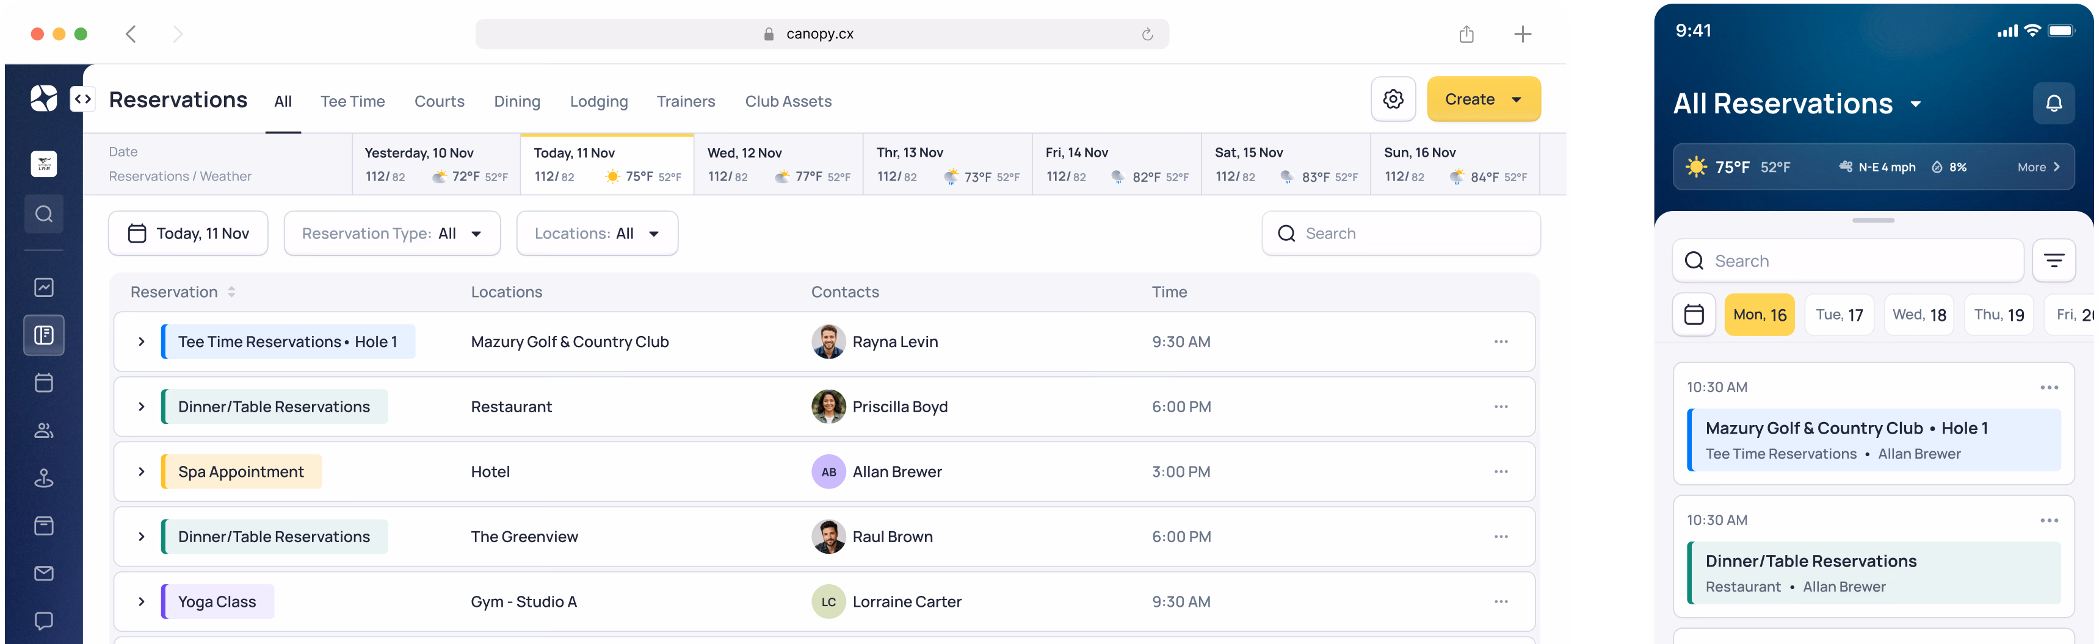The height and width of the screenshot is (644, 2099).
Task: Click the desktop Search reservations field
Action: pyautogui.click(x=1401, y=234)
